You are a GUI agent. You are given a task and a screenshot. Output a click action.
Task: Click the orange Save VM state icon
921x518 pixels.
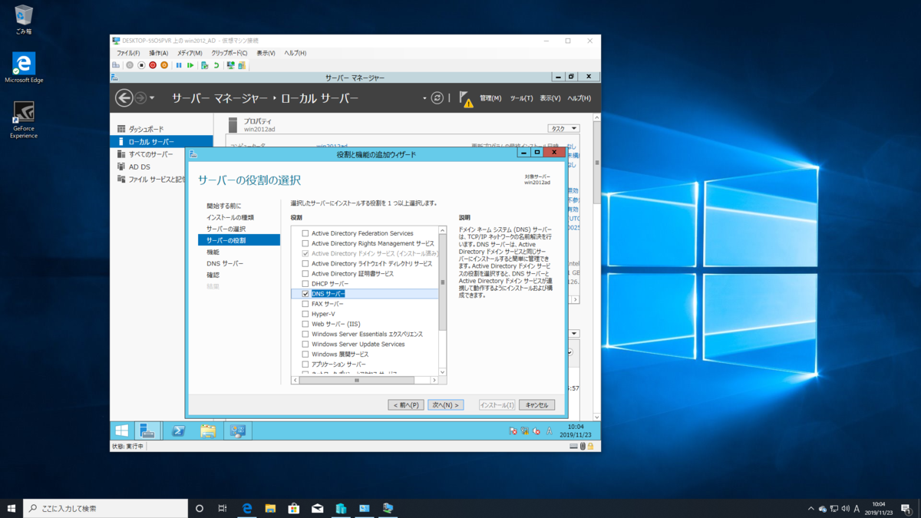pyautogui.click(x=164, y=65)
